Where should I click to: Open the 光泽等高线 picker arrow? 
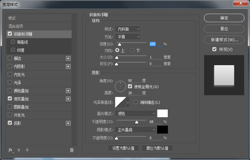(x=128, y=102)
